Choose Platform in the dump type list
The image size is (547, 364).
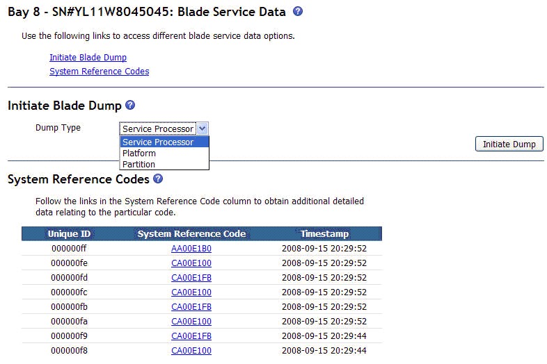(164, 154)
